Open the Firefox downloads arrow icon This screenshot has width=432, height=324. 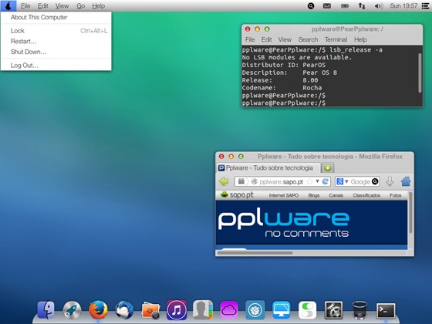pyautogui.click(x=390, y=181)
